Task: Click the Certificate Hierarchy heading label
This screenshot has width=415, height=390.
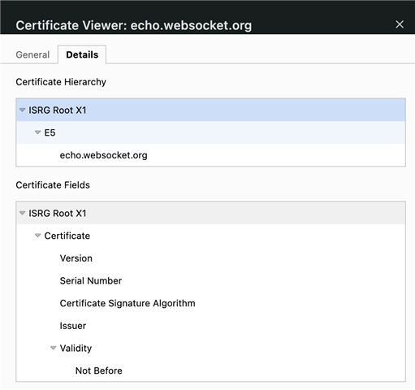Action: [61, 82]
